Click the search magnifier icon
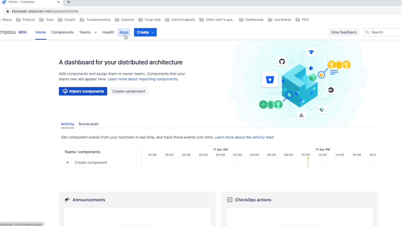The image size is (402, 226). tap(367, 32)
